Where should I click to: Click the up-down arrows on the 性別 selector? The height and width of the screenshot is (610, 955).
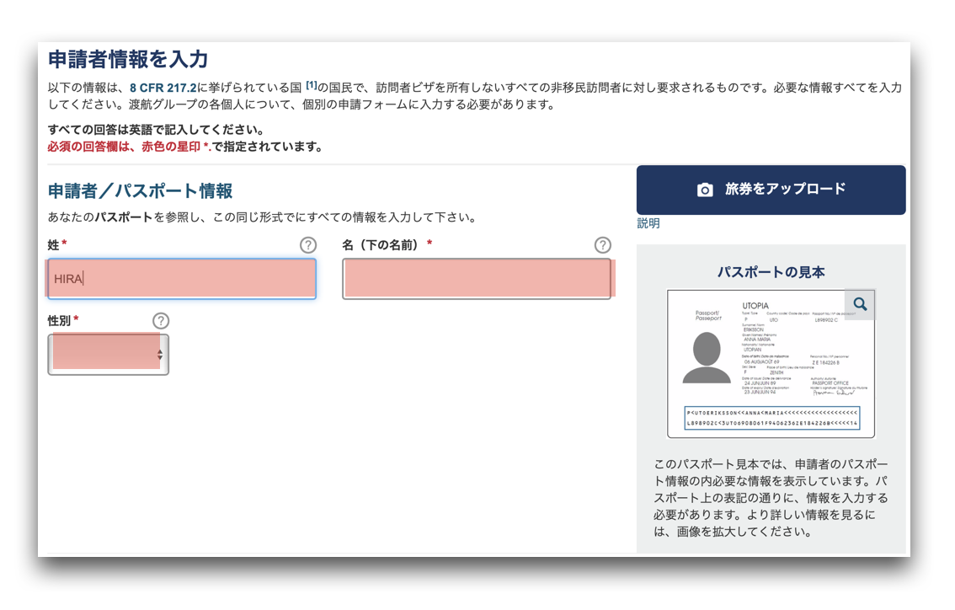point(159,355)
